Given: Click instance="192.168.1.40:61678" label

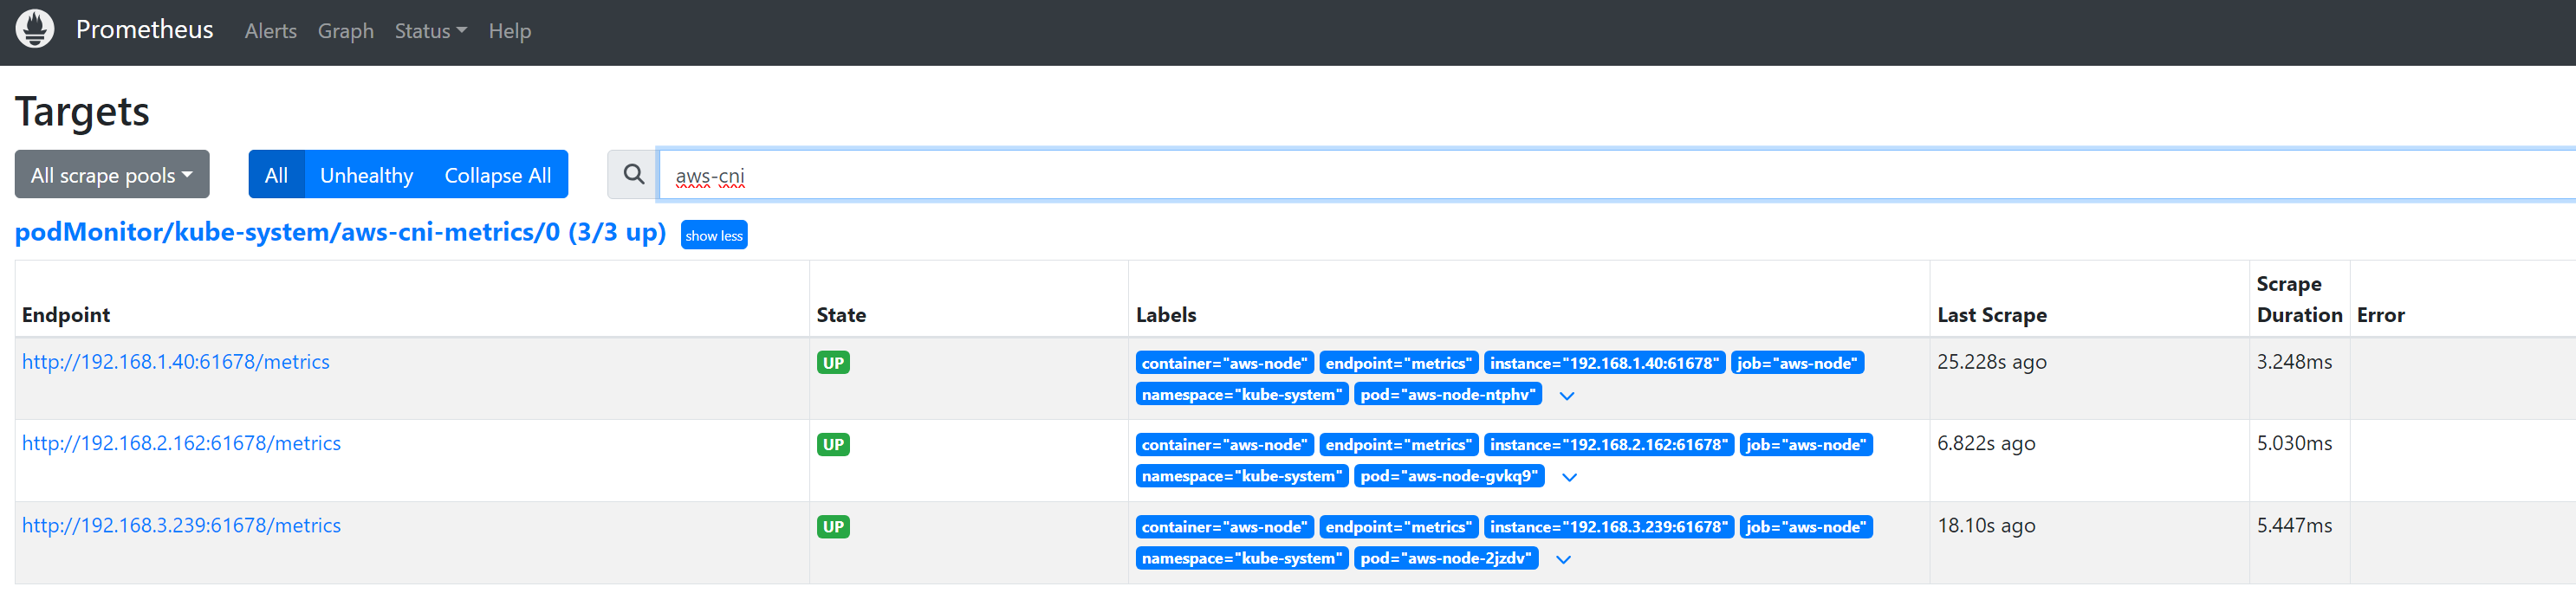Looking at the screenshot, I should [1604, 364].
